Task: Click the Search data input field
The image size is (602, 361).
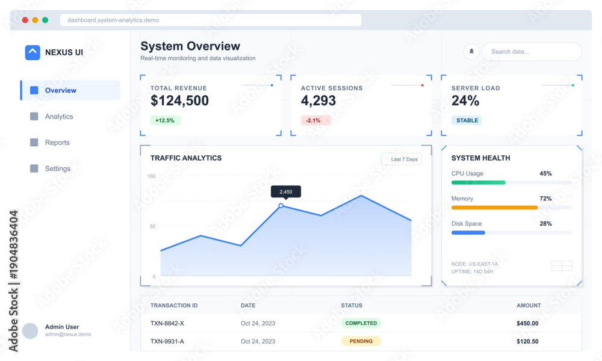Action: point(532,51)
